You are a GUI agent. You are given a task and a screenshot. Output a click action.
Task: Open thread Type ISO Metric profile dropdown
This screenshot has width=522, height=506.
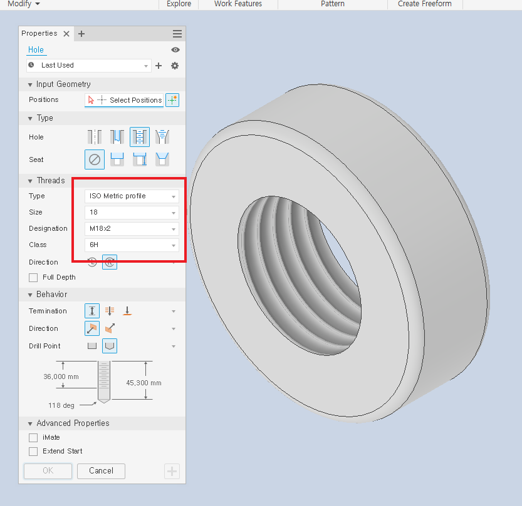[x=132, y=196]
